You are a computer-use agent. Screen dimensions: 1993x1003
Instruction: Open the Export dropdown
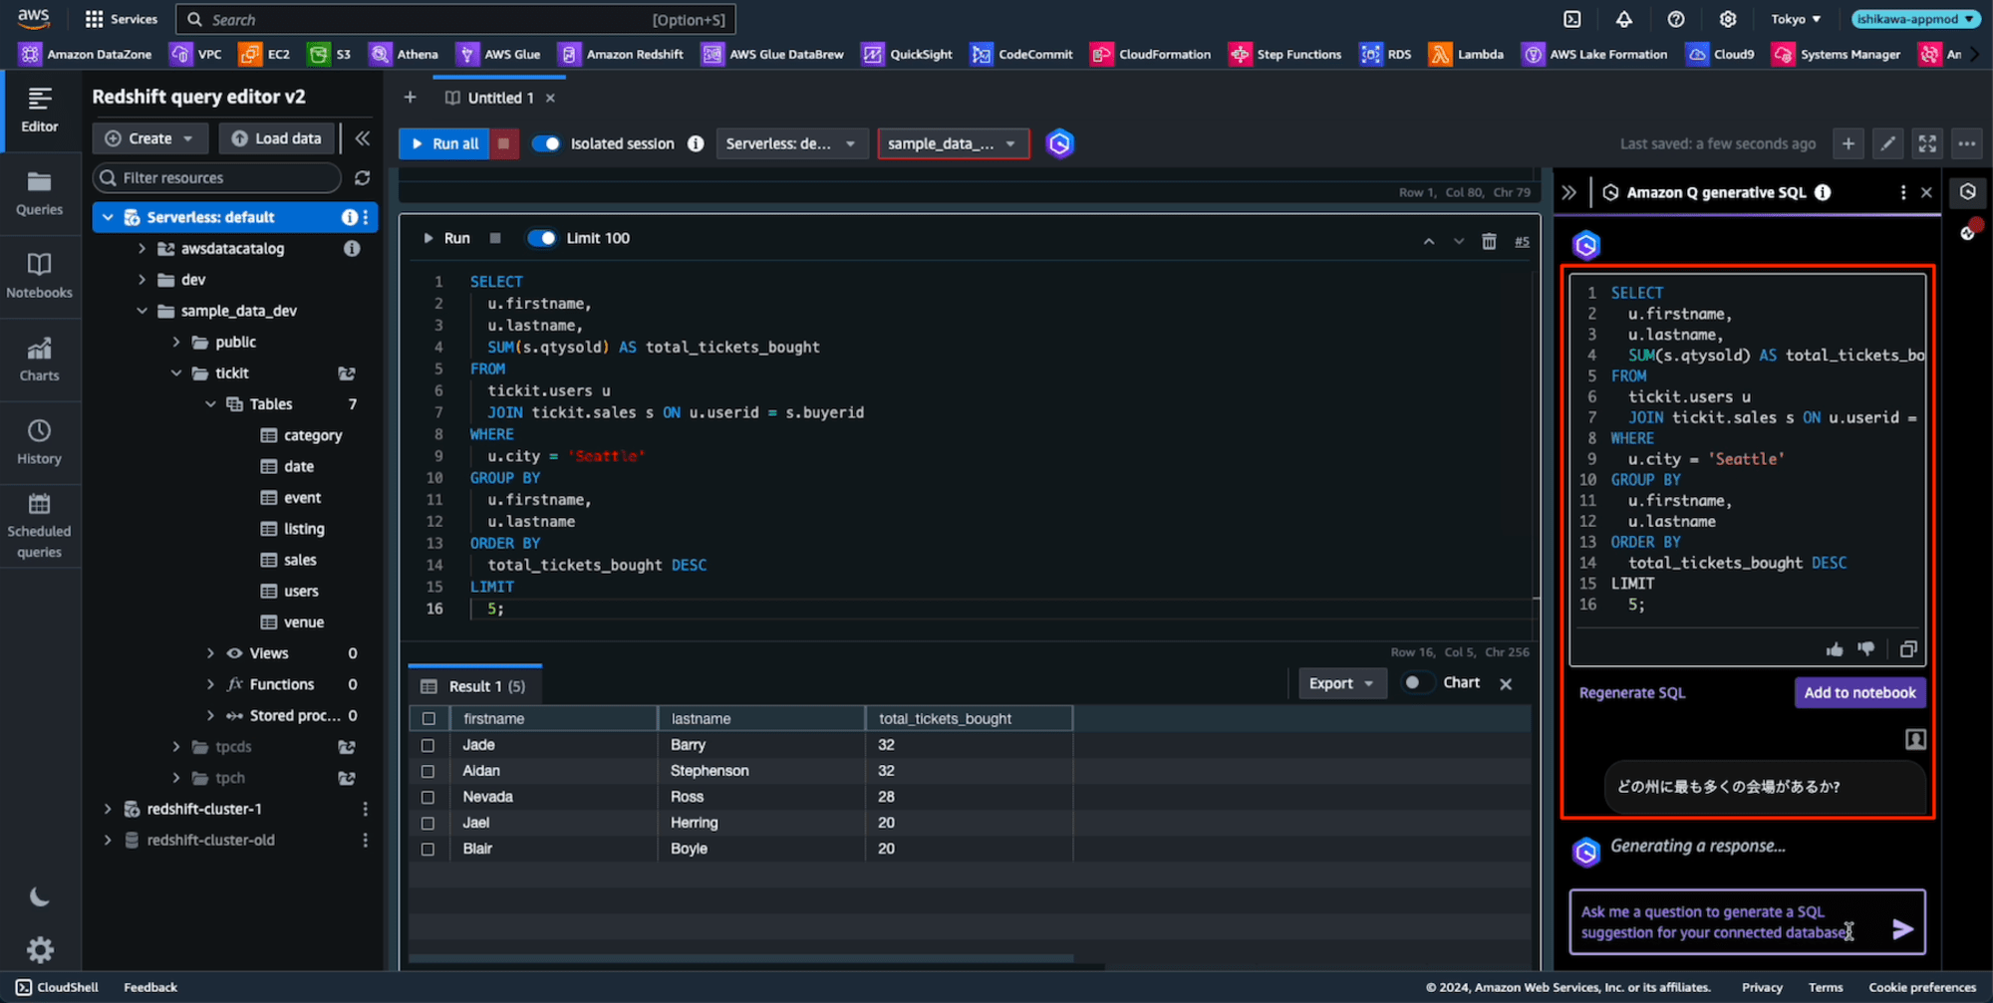[1341, 683]
